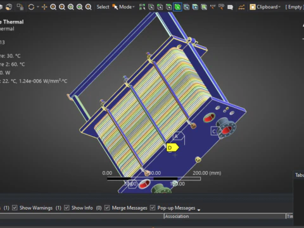This screenshot has height=228, width=304.
Task: Enable the Element Face selection filter
Action: (x=195, y=7)
